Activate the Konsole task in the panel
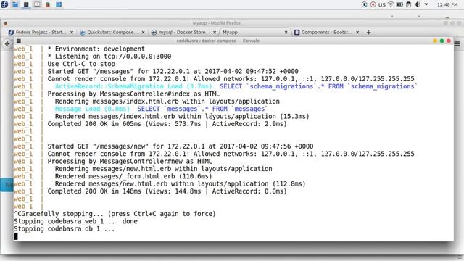The image size is (464, 261). click(26, 4)
